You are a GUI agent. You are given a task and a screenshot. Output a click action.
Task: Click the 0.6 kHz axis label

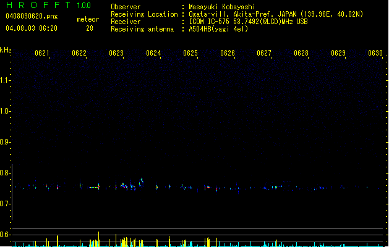coord(5,235)
